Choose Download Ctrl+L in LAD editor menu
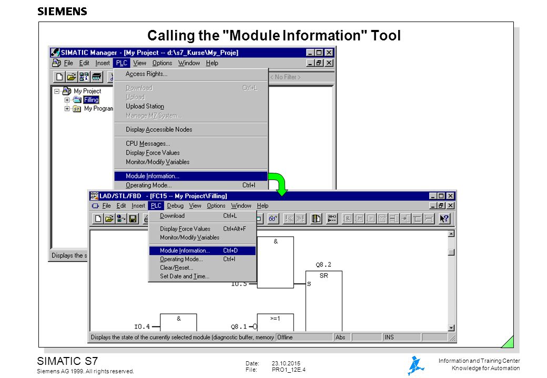Viewport: 547px width, 378px height. click(x=202, y=216)
